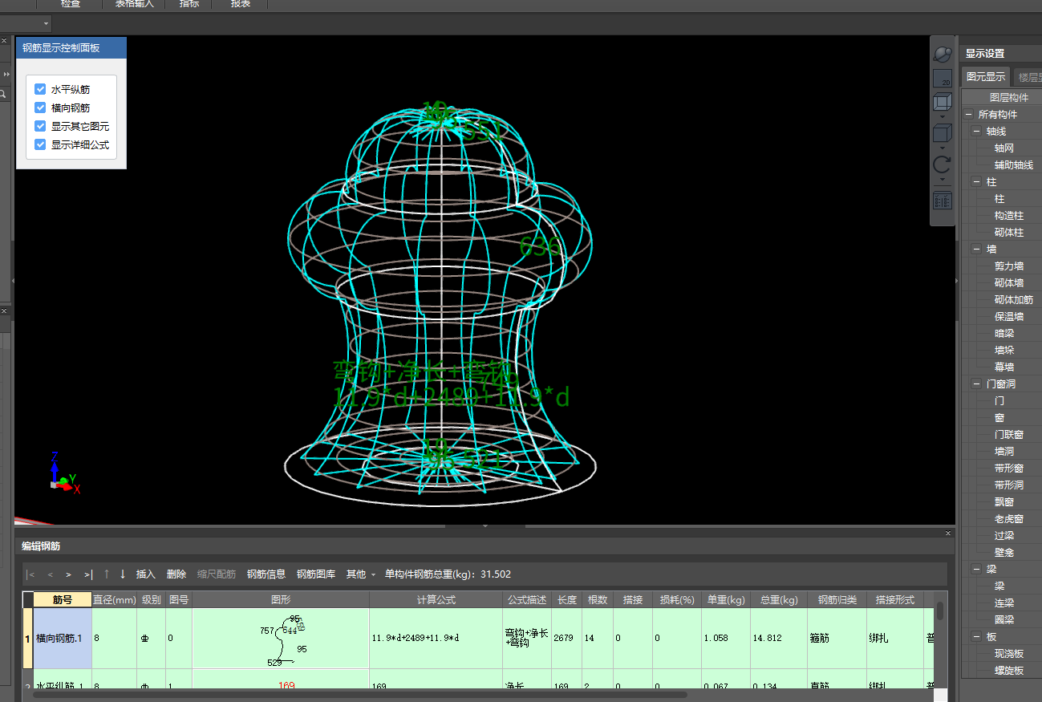Select the 横向钢筋.1 cell

pyautogui.click(x=63, y=639)
